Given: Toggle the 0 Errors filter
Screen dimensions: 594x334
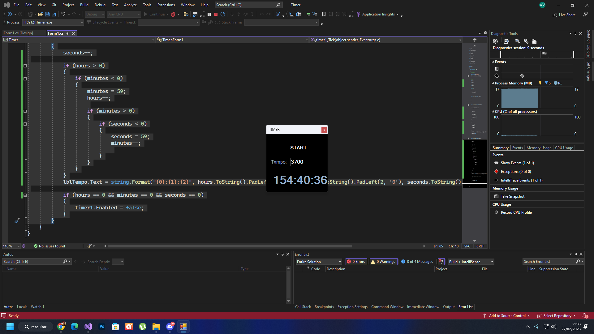Looking at the screenshot, I should (x=356, y=262).
